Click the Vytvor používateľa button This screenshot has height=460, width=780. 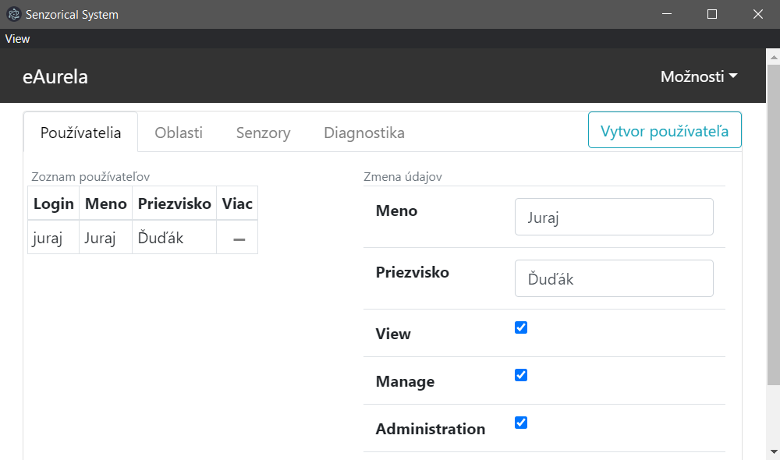click(665, 129)
